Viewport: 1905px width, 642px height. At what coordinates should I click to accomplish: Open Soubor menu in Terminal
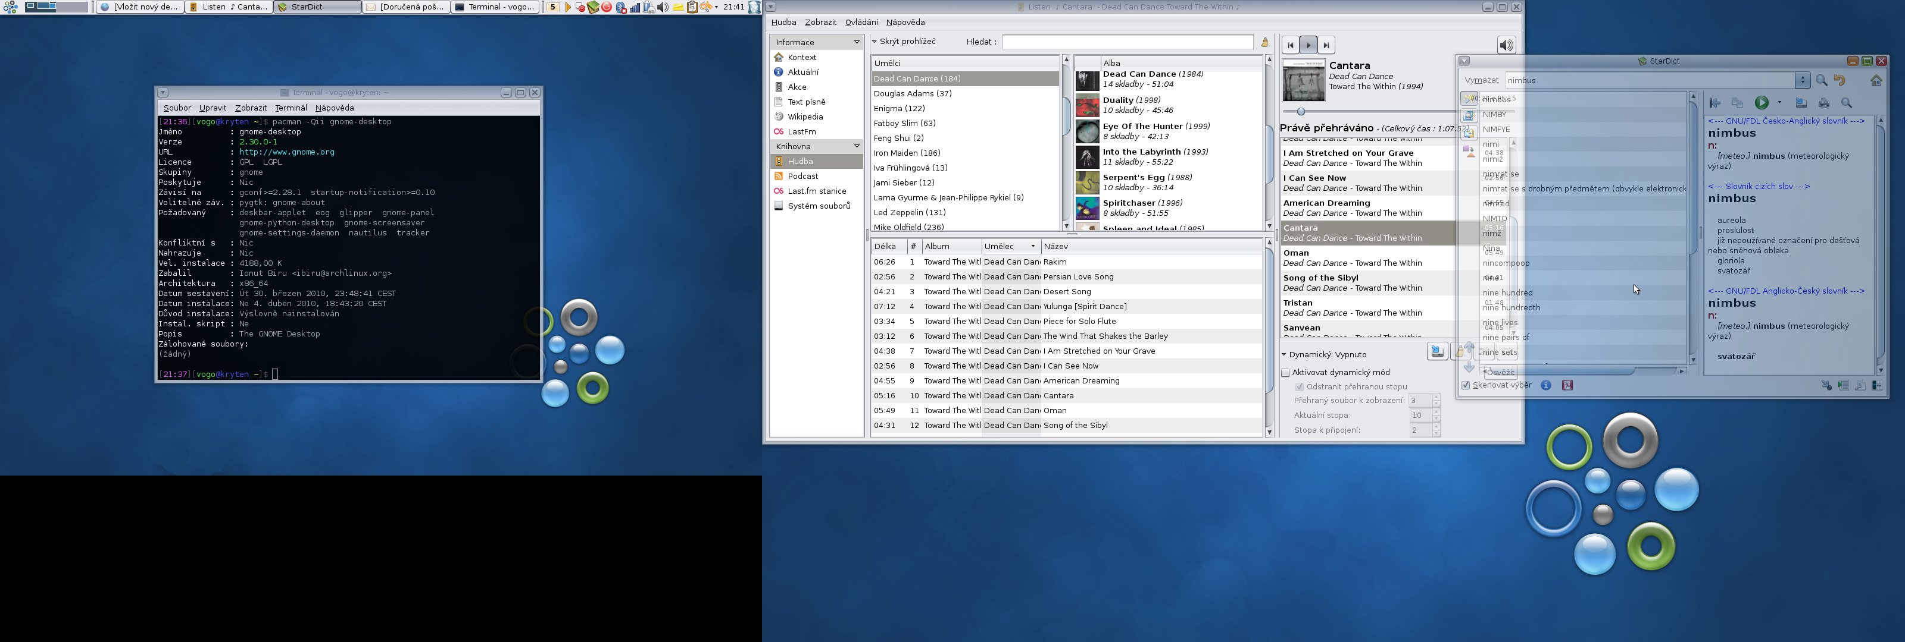pos(177,108)
